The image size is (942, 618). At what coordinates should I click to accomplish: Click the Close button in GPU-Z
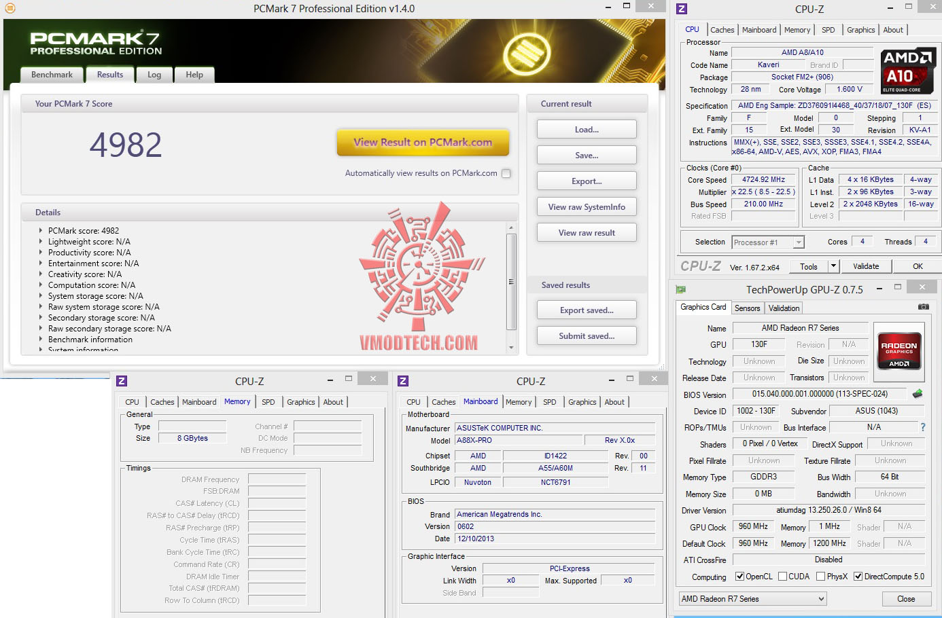906,599
